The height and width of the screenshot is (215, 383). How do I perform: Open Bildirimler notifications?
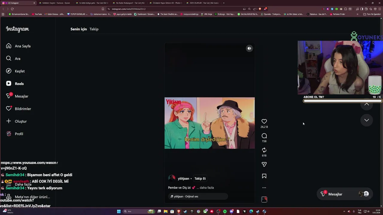[19, 109]
